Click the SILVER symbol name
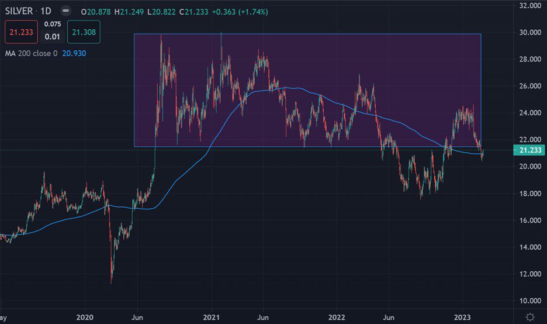547x324 pixels. click(19, 11)
